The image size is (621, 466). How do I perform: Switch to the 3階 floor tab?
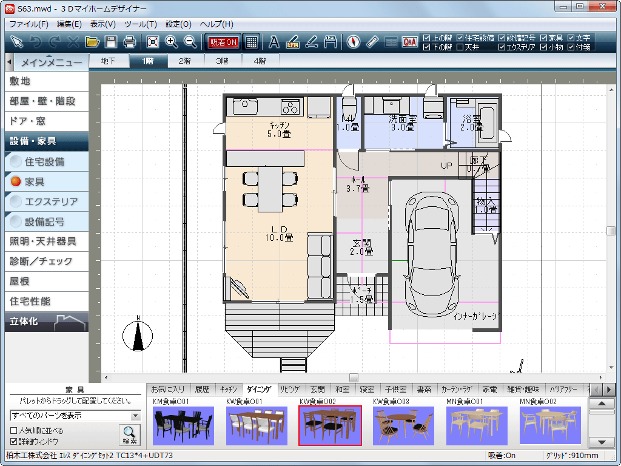223,61
